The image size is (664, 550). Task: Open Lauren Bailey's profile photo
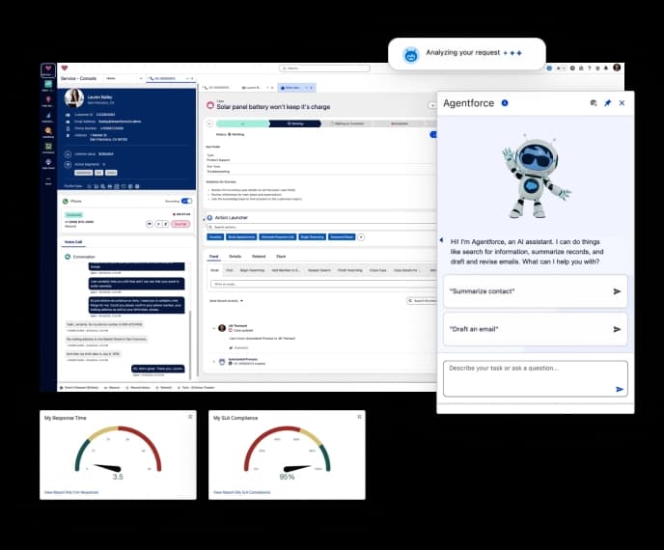74,98
